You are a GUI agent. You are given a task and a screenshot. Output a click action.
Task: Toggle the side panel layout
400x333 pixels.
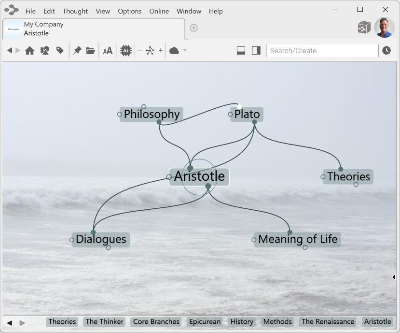(x=256, y=51)
